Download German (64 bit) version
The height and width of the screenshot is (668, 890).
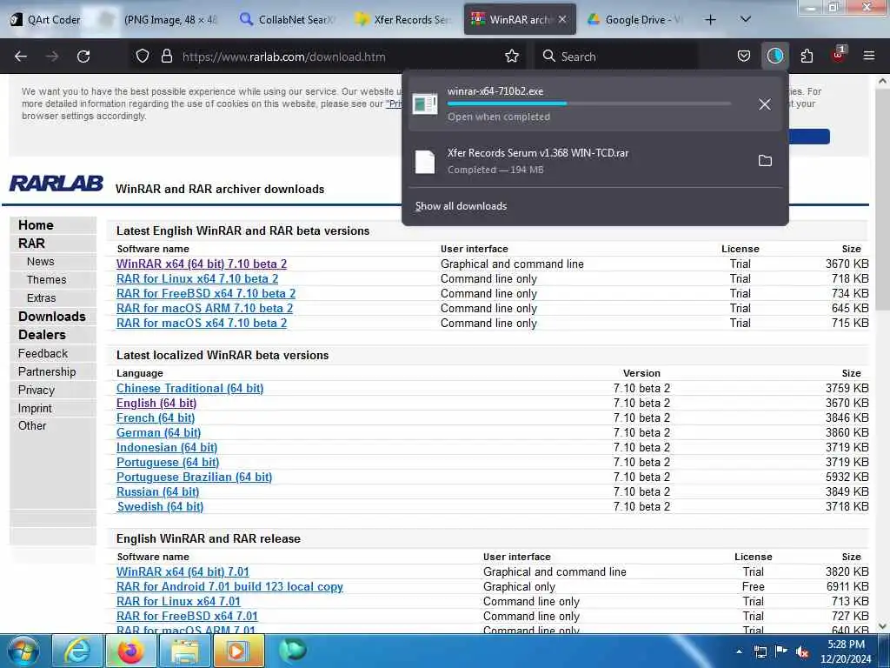coord(158,432)
